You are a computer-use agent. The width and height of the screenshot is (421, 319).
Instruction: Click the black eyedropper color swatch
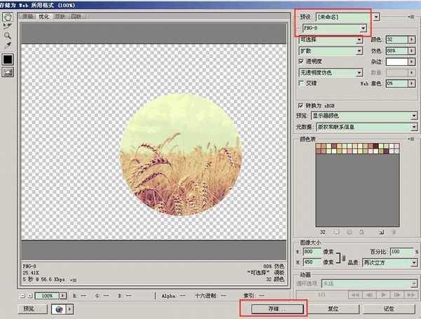(x=8, y=60)
